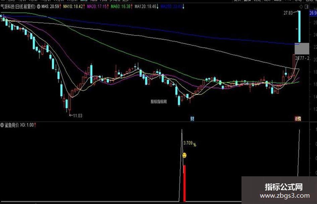Click the 涨停 marker on the time axis
The width and height of the screenshot is (317, 204).
tap(298, 119)
